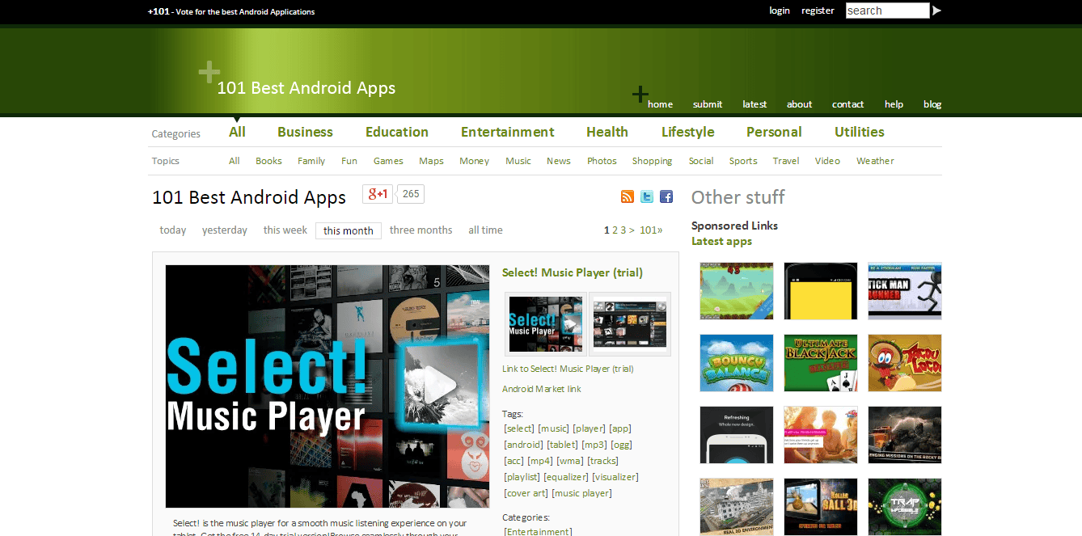View the second Select! Music Player screenshot
The height and width of the screenshot is (536, 1082).
pyautogui.click(x=630, y=324)
